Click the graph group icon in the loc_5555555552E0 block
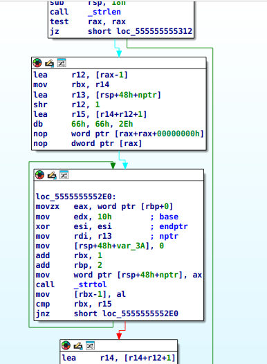This screenshot has height=364, width=267. point(64,175)
